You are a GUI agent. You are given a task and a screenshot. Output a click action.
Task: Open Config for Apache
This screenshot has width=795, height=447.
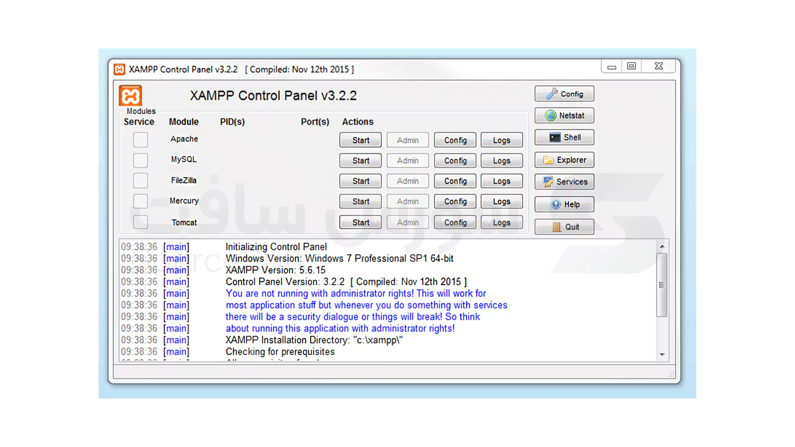(x=455, y=139)
